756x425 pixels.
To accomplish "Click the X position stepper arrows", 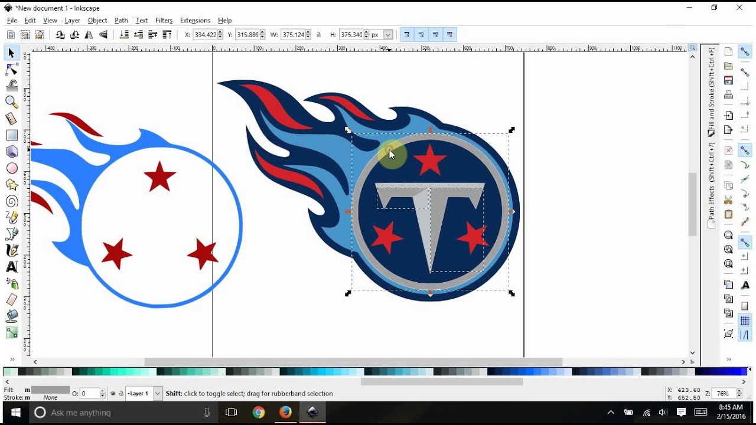I will point(220,35).
